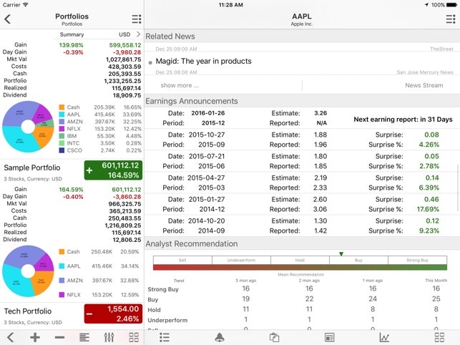Screen dimensions: 460x345
Task: Open the chart icon in the bottom toolbar
Action: click(384, 337)
